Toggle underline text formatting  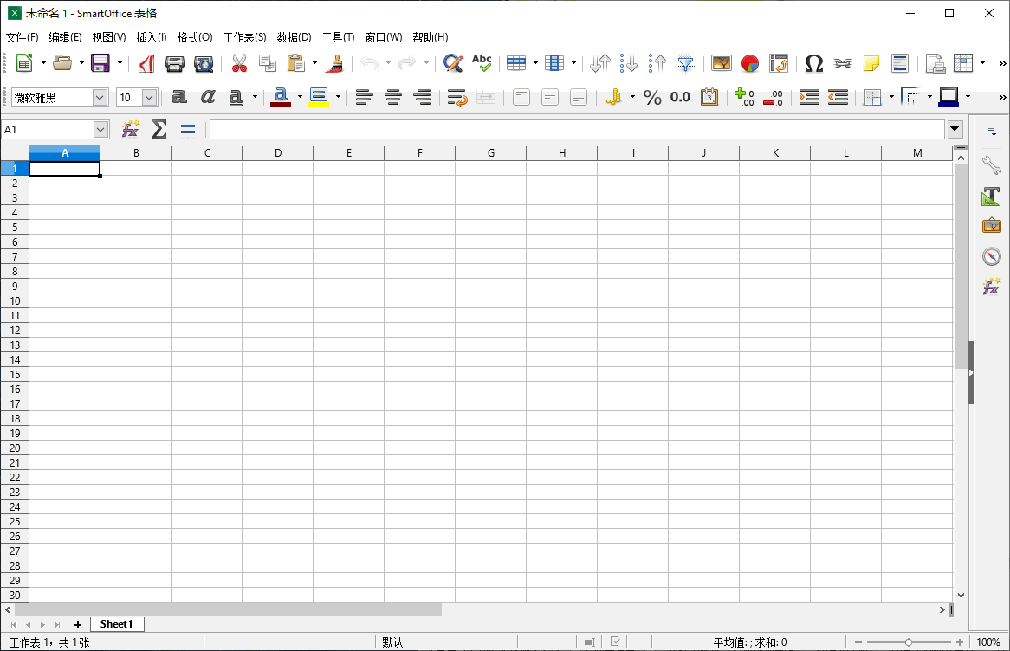pyautogui.click(x=236, y=97)
